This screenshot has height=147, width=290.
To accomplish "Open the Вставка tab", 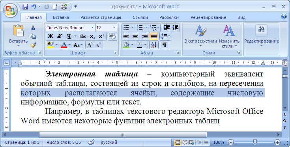I will click(x=61, y=18).
